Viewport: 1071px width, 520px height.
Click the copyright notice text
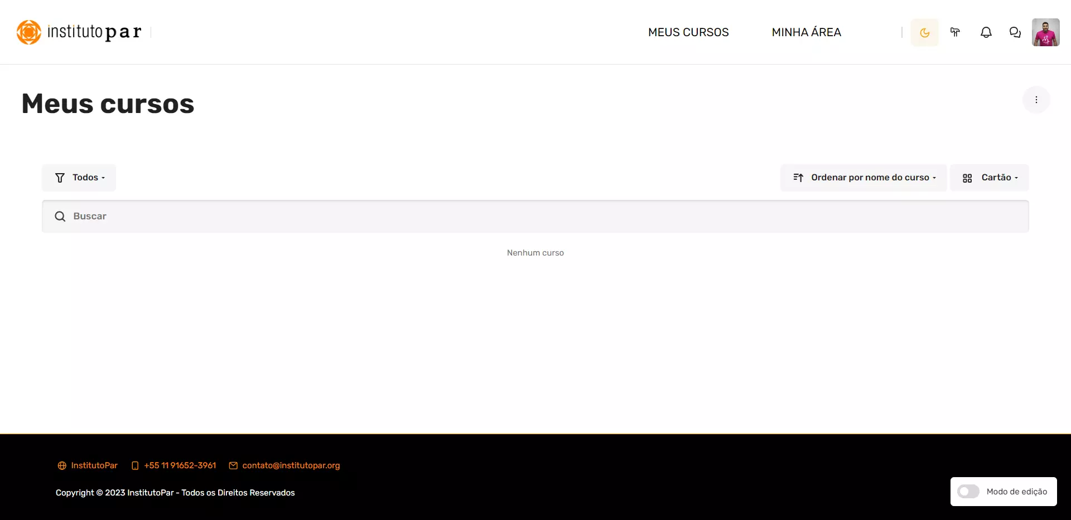pos(175,493)
